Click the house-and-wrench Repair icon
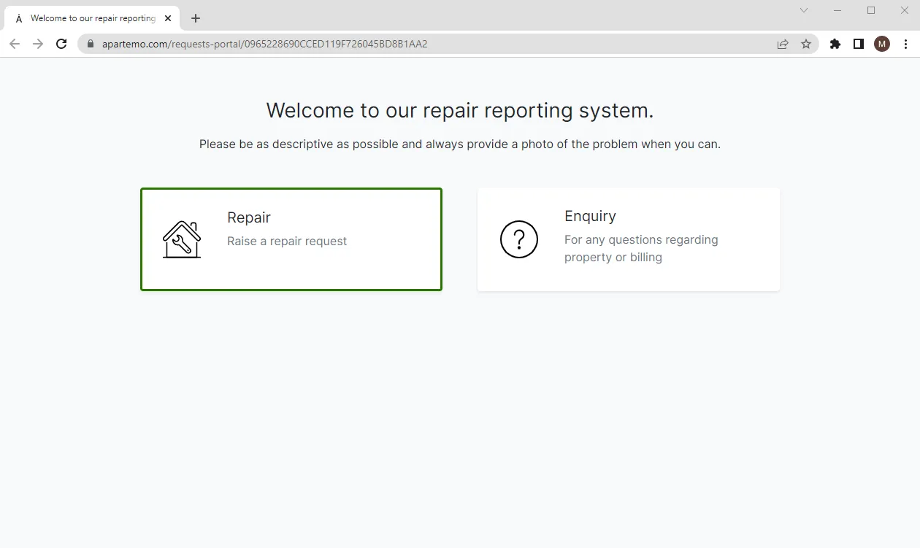 [x=181, y=239]
